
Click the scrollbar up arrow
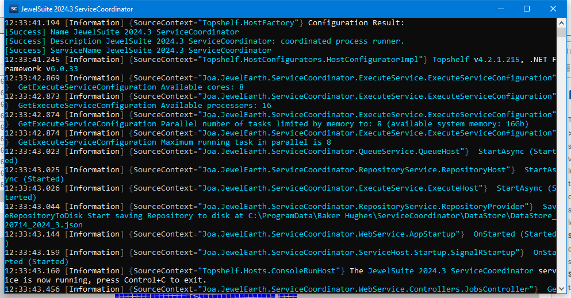(x=561, y=22)
